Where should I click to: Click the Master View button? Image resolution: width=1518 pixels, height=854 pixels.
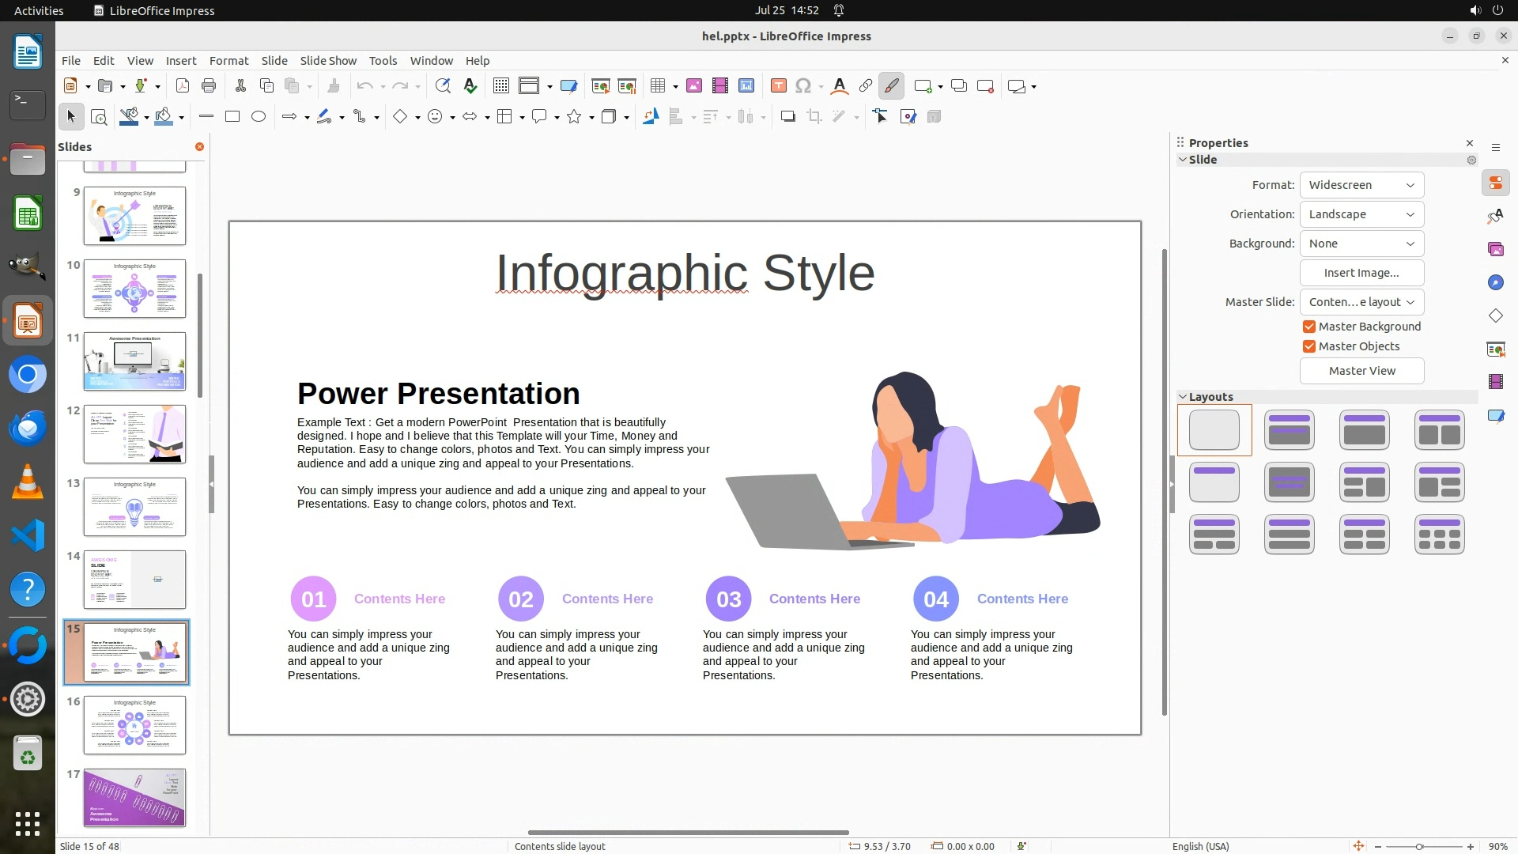1361,371
